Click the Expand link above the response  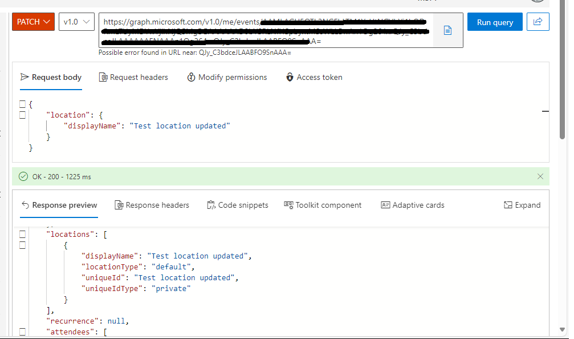coord(522,205)
